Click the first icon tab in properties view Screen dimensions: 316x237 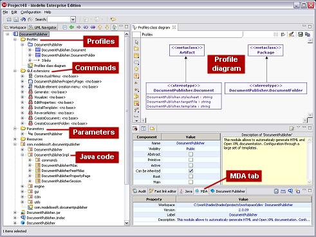(135, 129)
